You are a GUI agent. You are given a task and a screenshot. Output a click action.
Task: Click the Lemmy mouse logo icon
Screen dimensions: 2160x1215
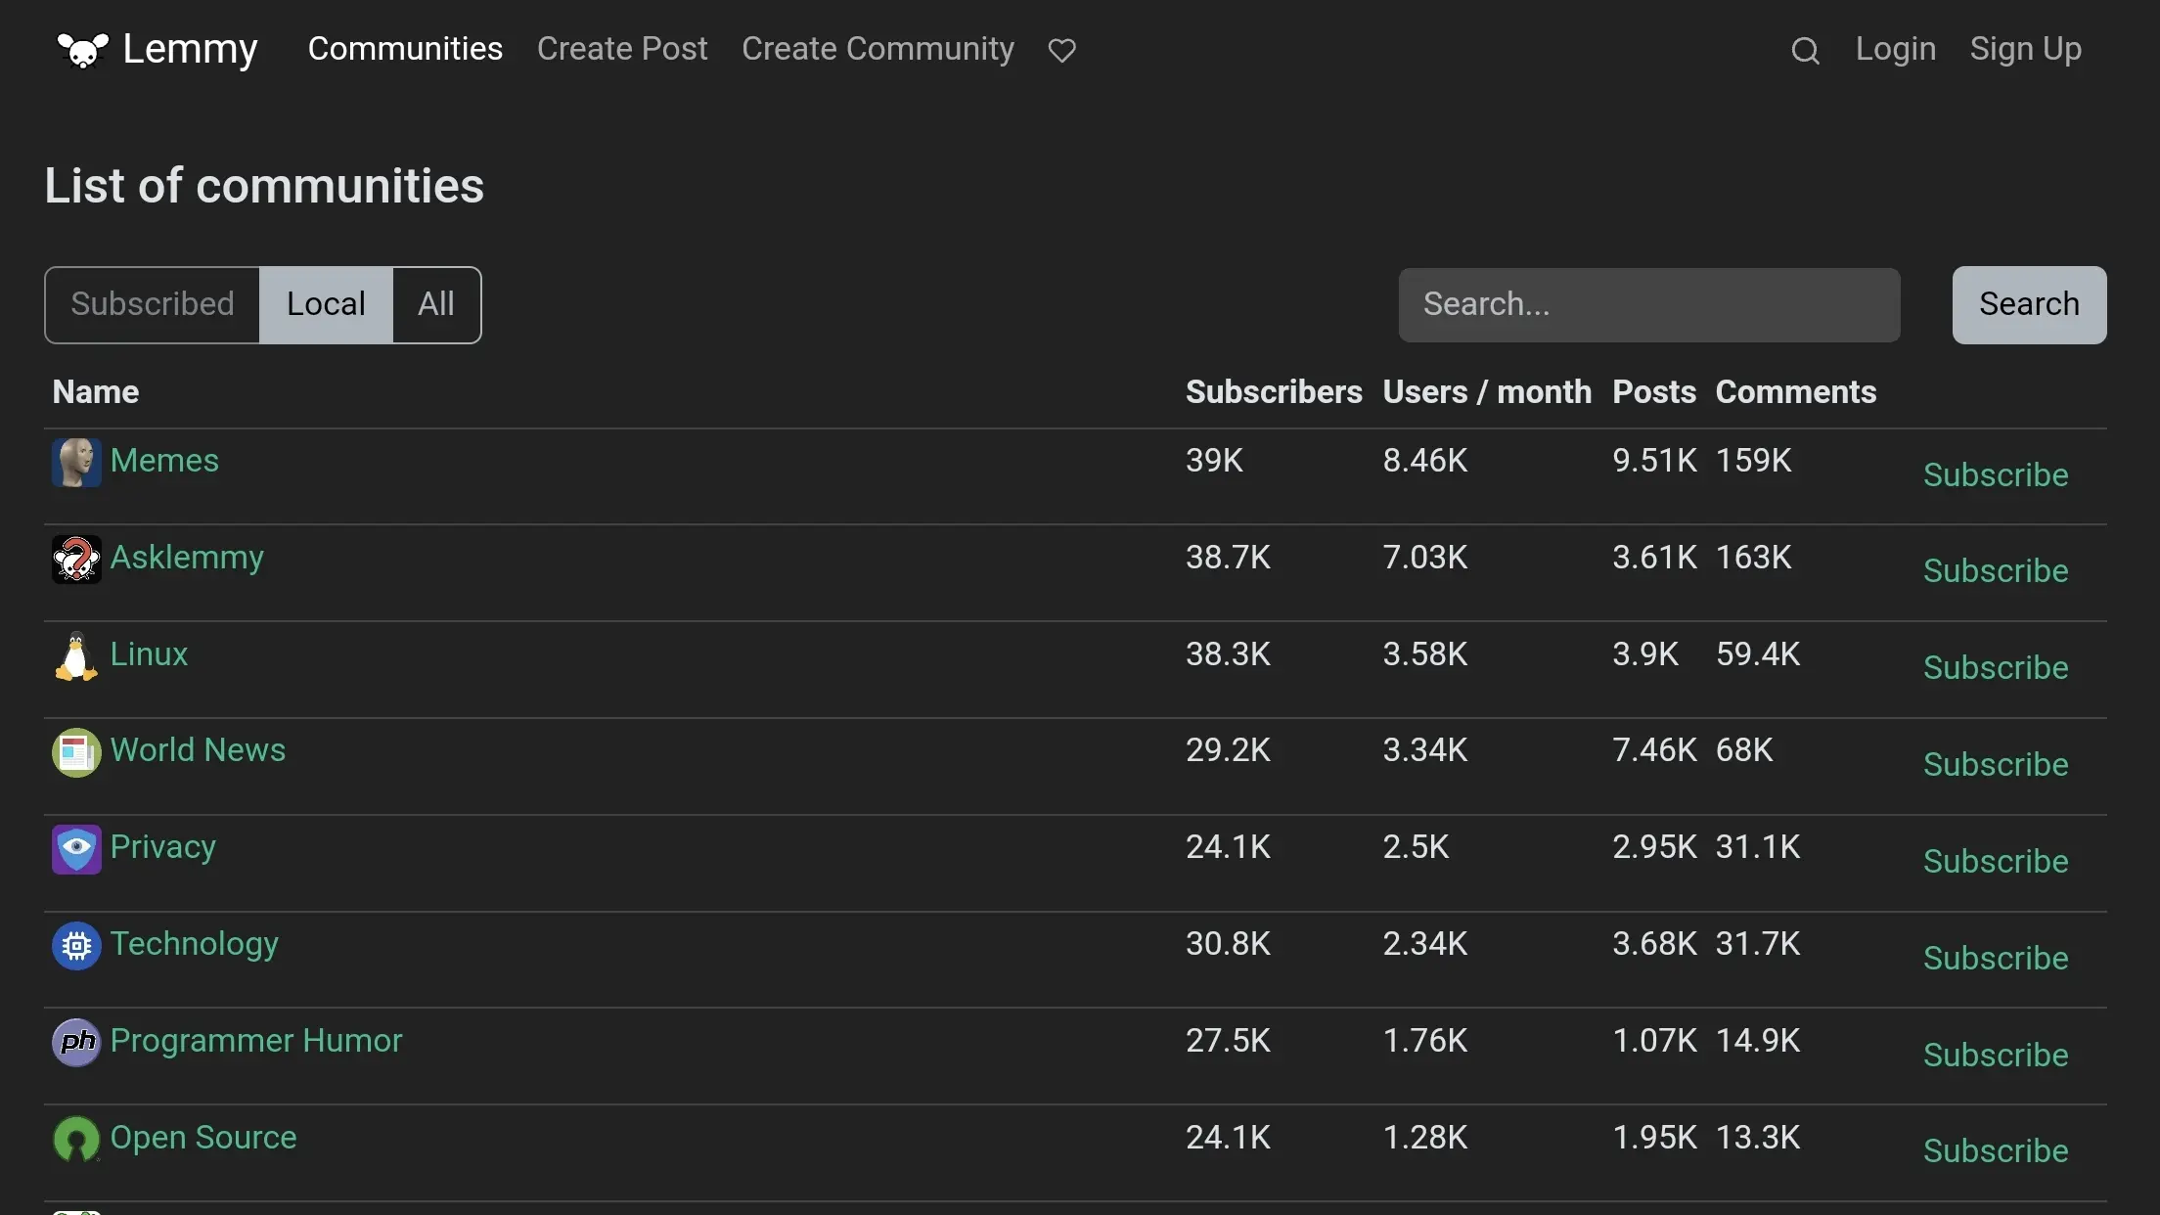(x=82, y=50)
